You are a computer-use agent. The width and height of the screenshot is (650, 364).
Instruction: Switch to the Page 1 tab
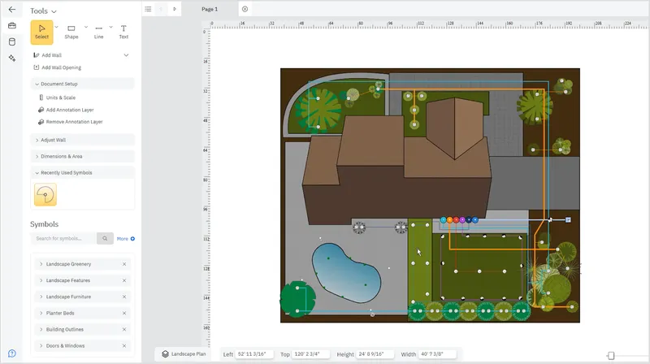click(210, 9)
